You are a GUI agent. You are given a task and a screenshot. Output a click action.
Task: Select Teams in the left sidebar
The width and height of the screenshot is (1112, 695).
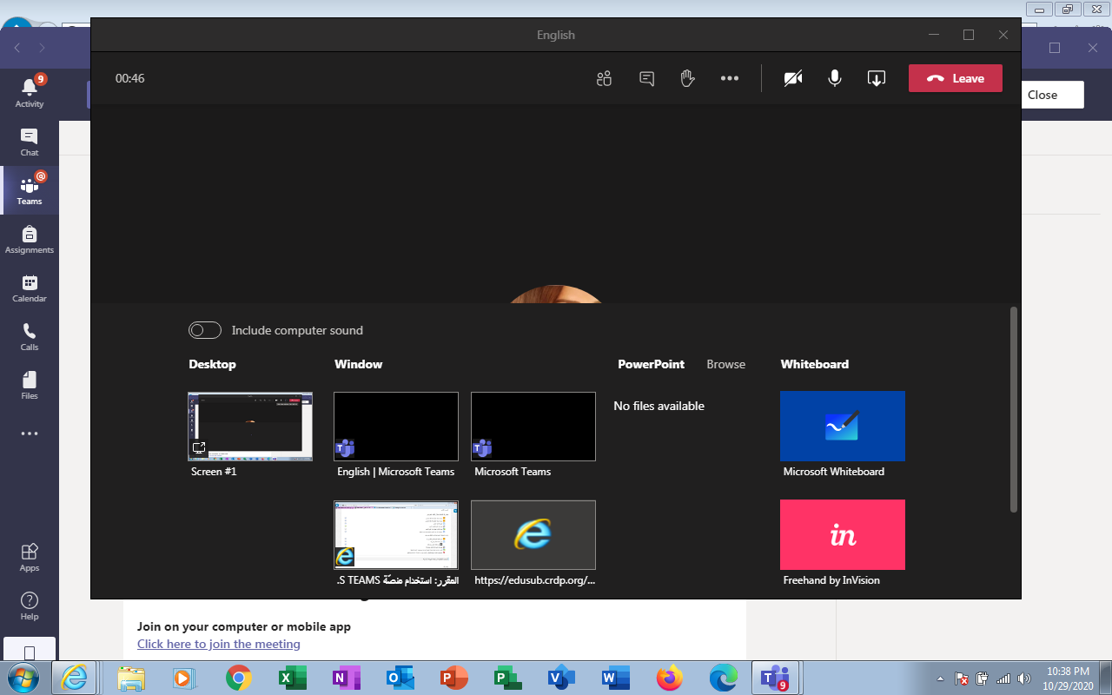(30, 190)
